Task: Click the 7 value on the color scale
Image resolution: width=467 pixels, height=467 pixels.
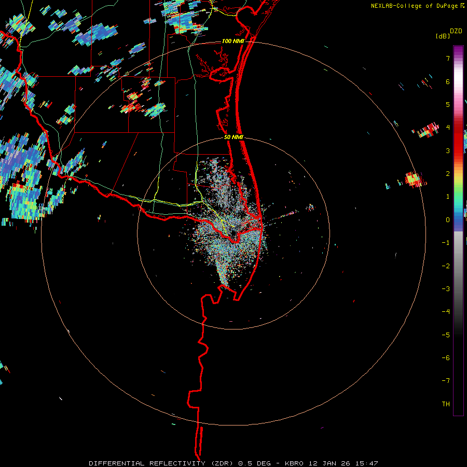Action: pyautogui.click(x=448, y=58)
